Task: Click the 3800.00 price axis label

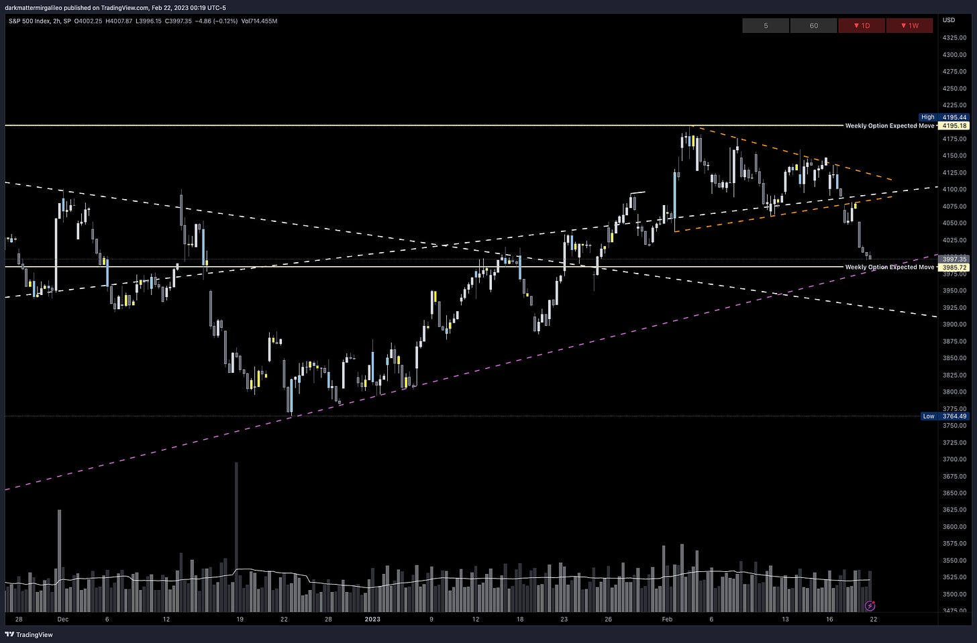Action: coord(954,392)
